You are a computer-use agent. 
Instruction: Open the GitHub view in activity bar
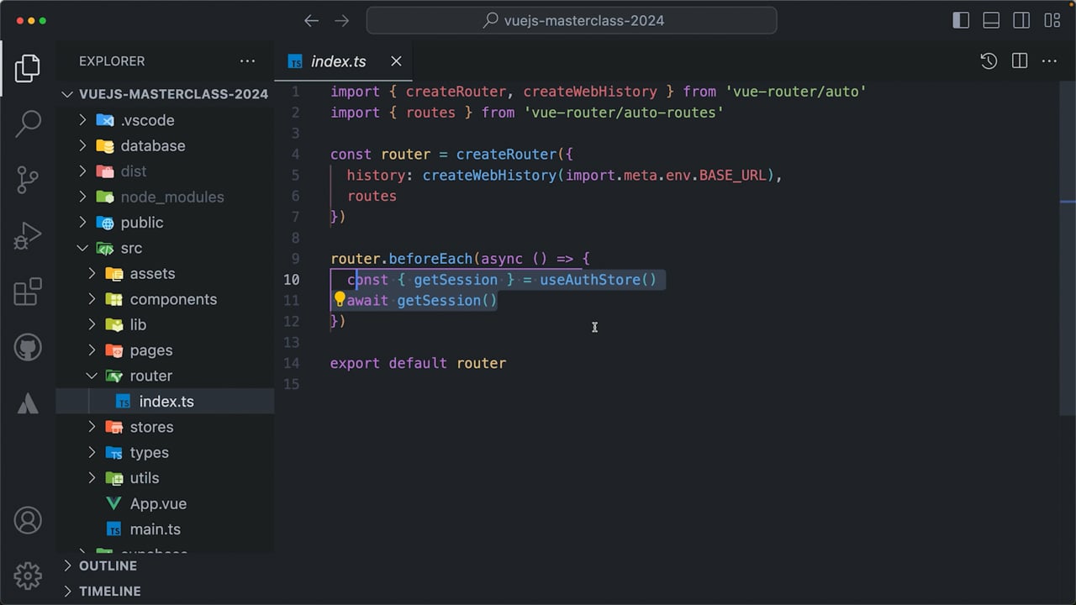28,347
